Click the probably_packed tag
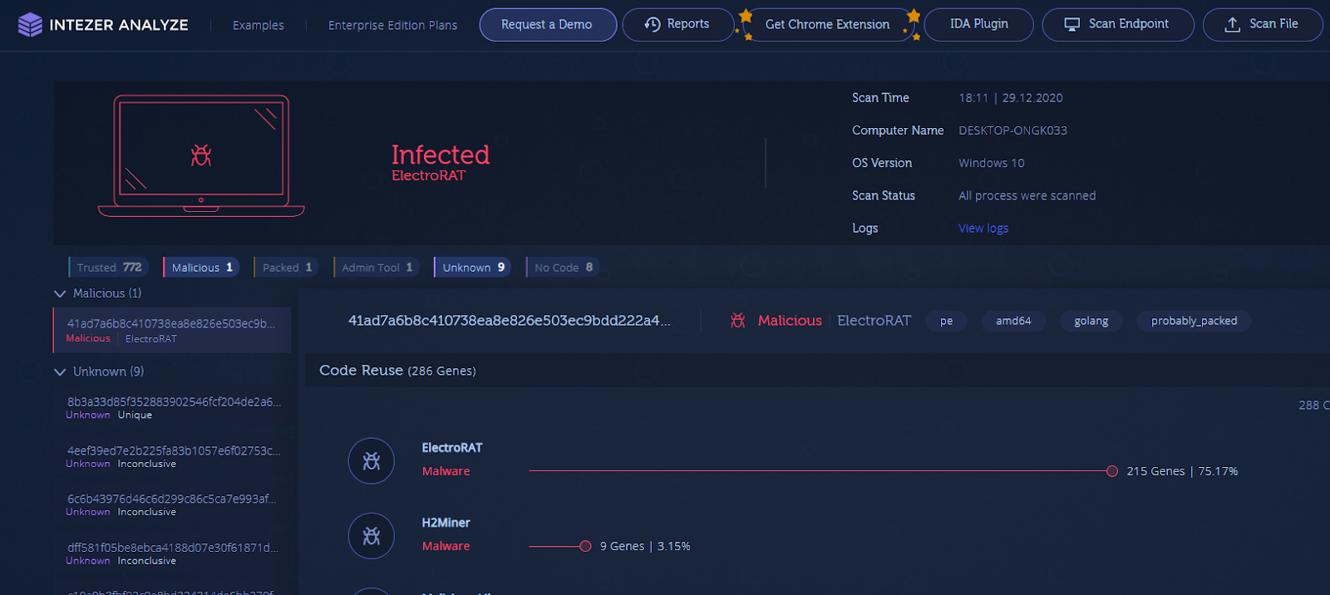 pos(1194,321)
